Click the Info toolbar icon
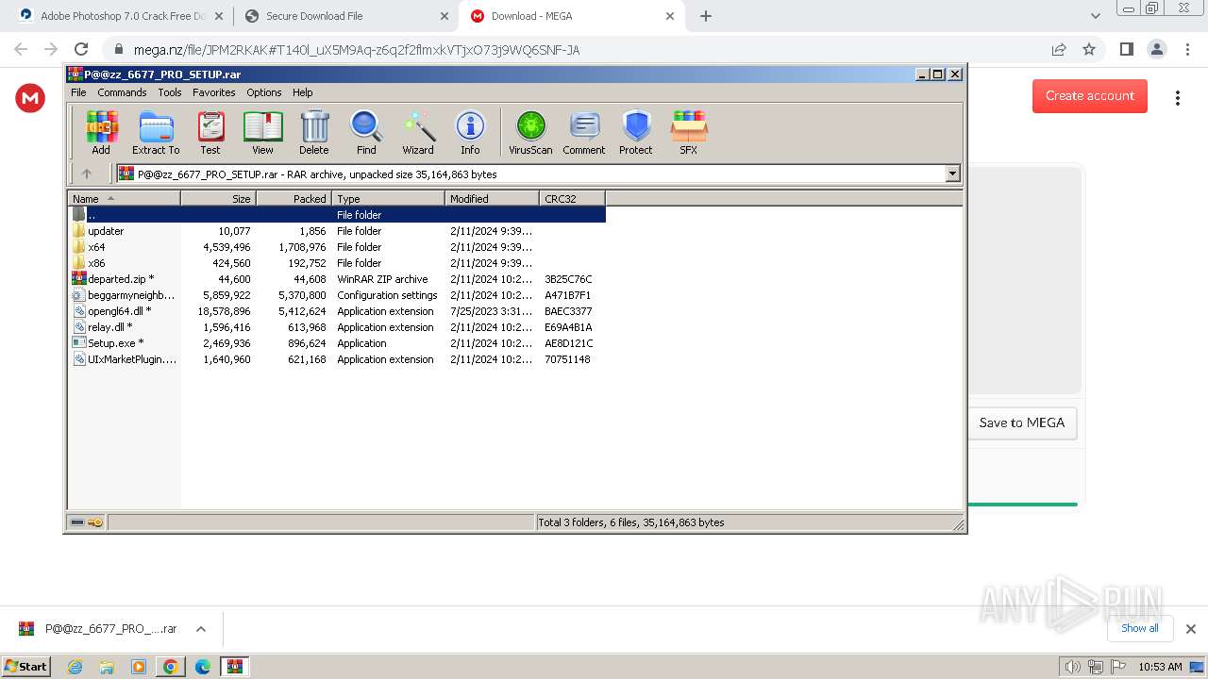The height and width of the screenshot is (679, 1208). [x=470, y=133]
